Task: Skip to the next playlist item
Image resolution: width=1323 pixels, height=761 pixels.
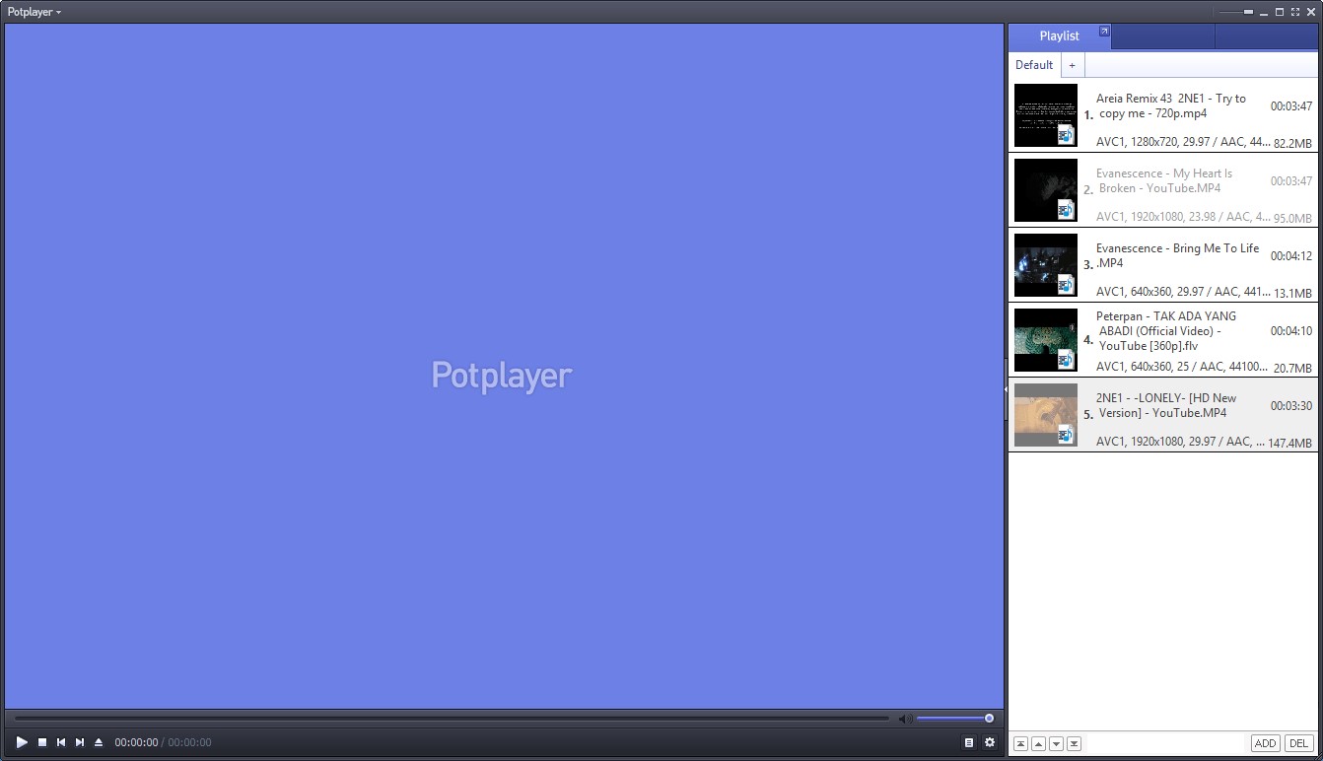Action: pyautogui.click(x=80, y=742)
